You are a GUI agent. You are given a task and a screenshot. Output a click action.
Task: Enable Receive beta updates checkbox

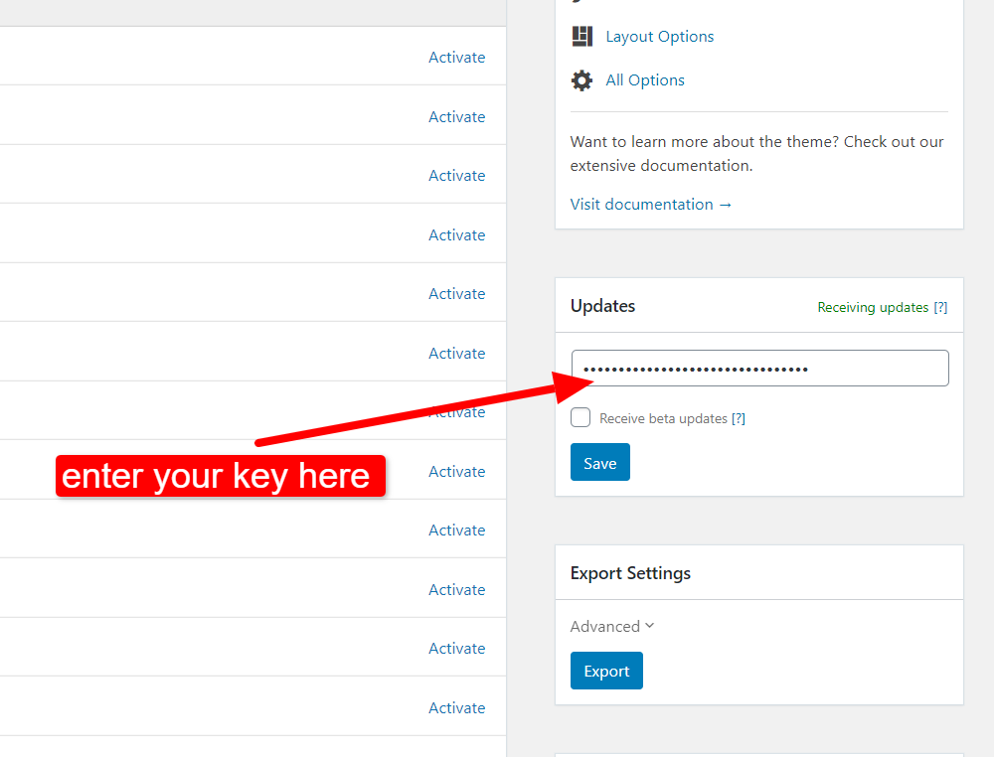(580, 417)
